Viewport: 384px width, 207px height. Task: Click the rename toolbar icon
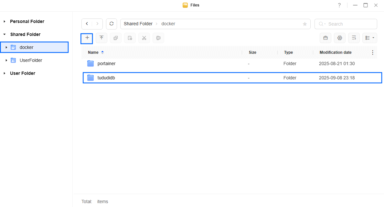click(x=158, y=38)
